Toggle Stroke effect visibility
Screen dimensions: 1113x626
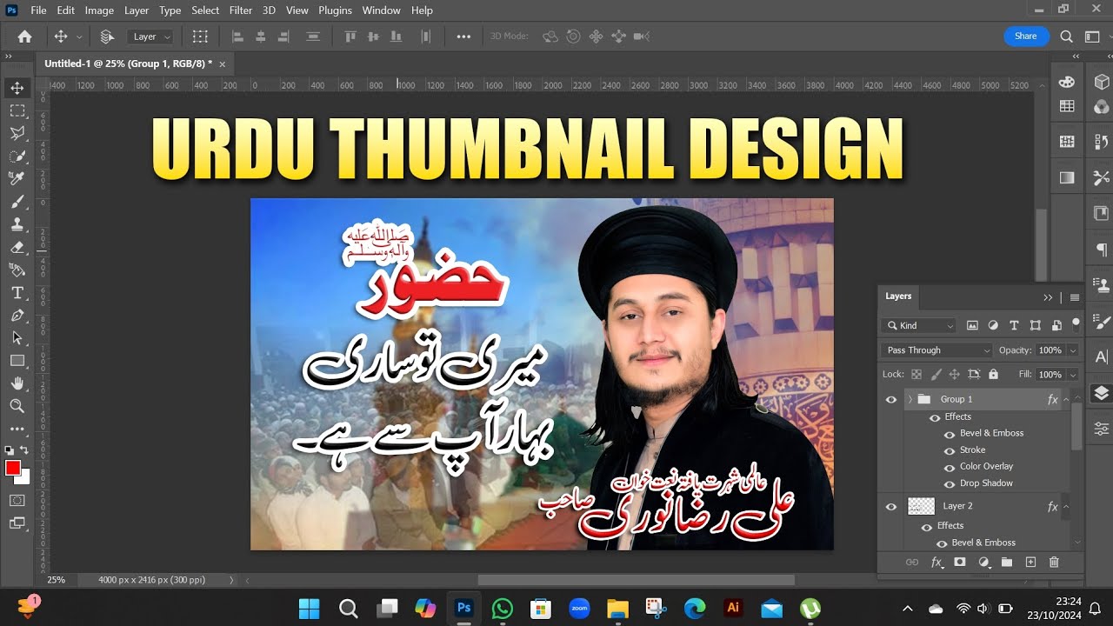coord(950,450)
